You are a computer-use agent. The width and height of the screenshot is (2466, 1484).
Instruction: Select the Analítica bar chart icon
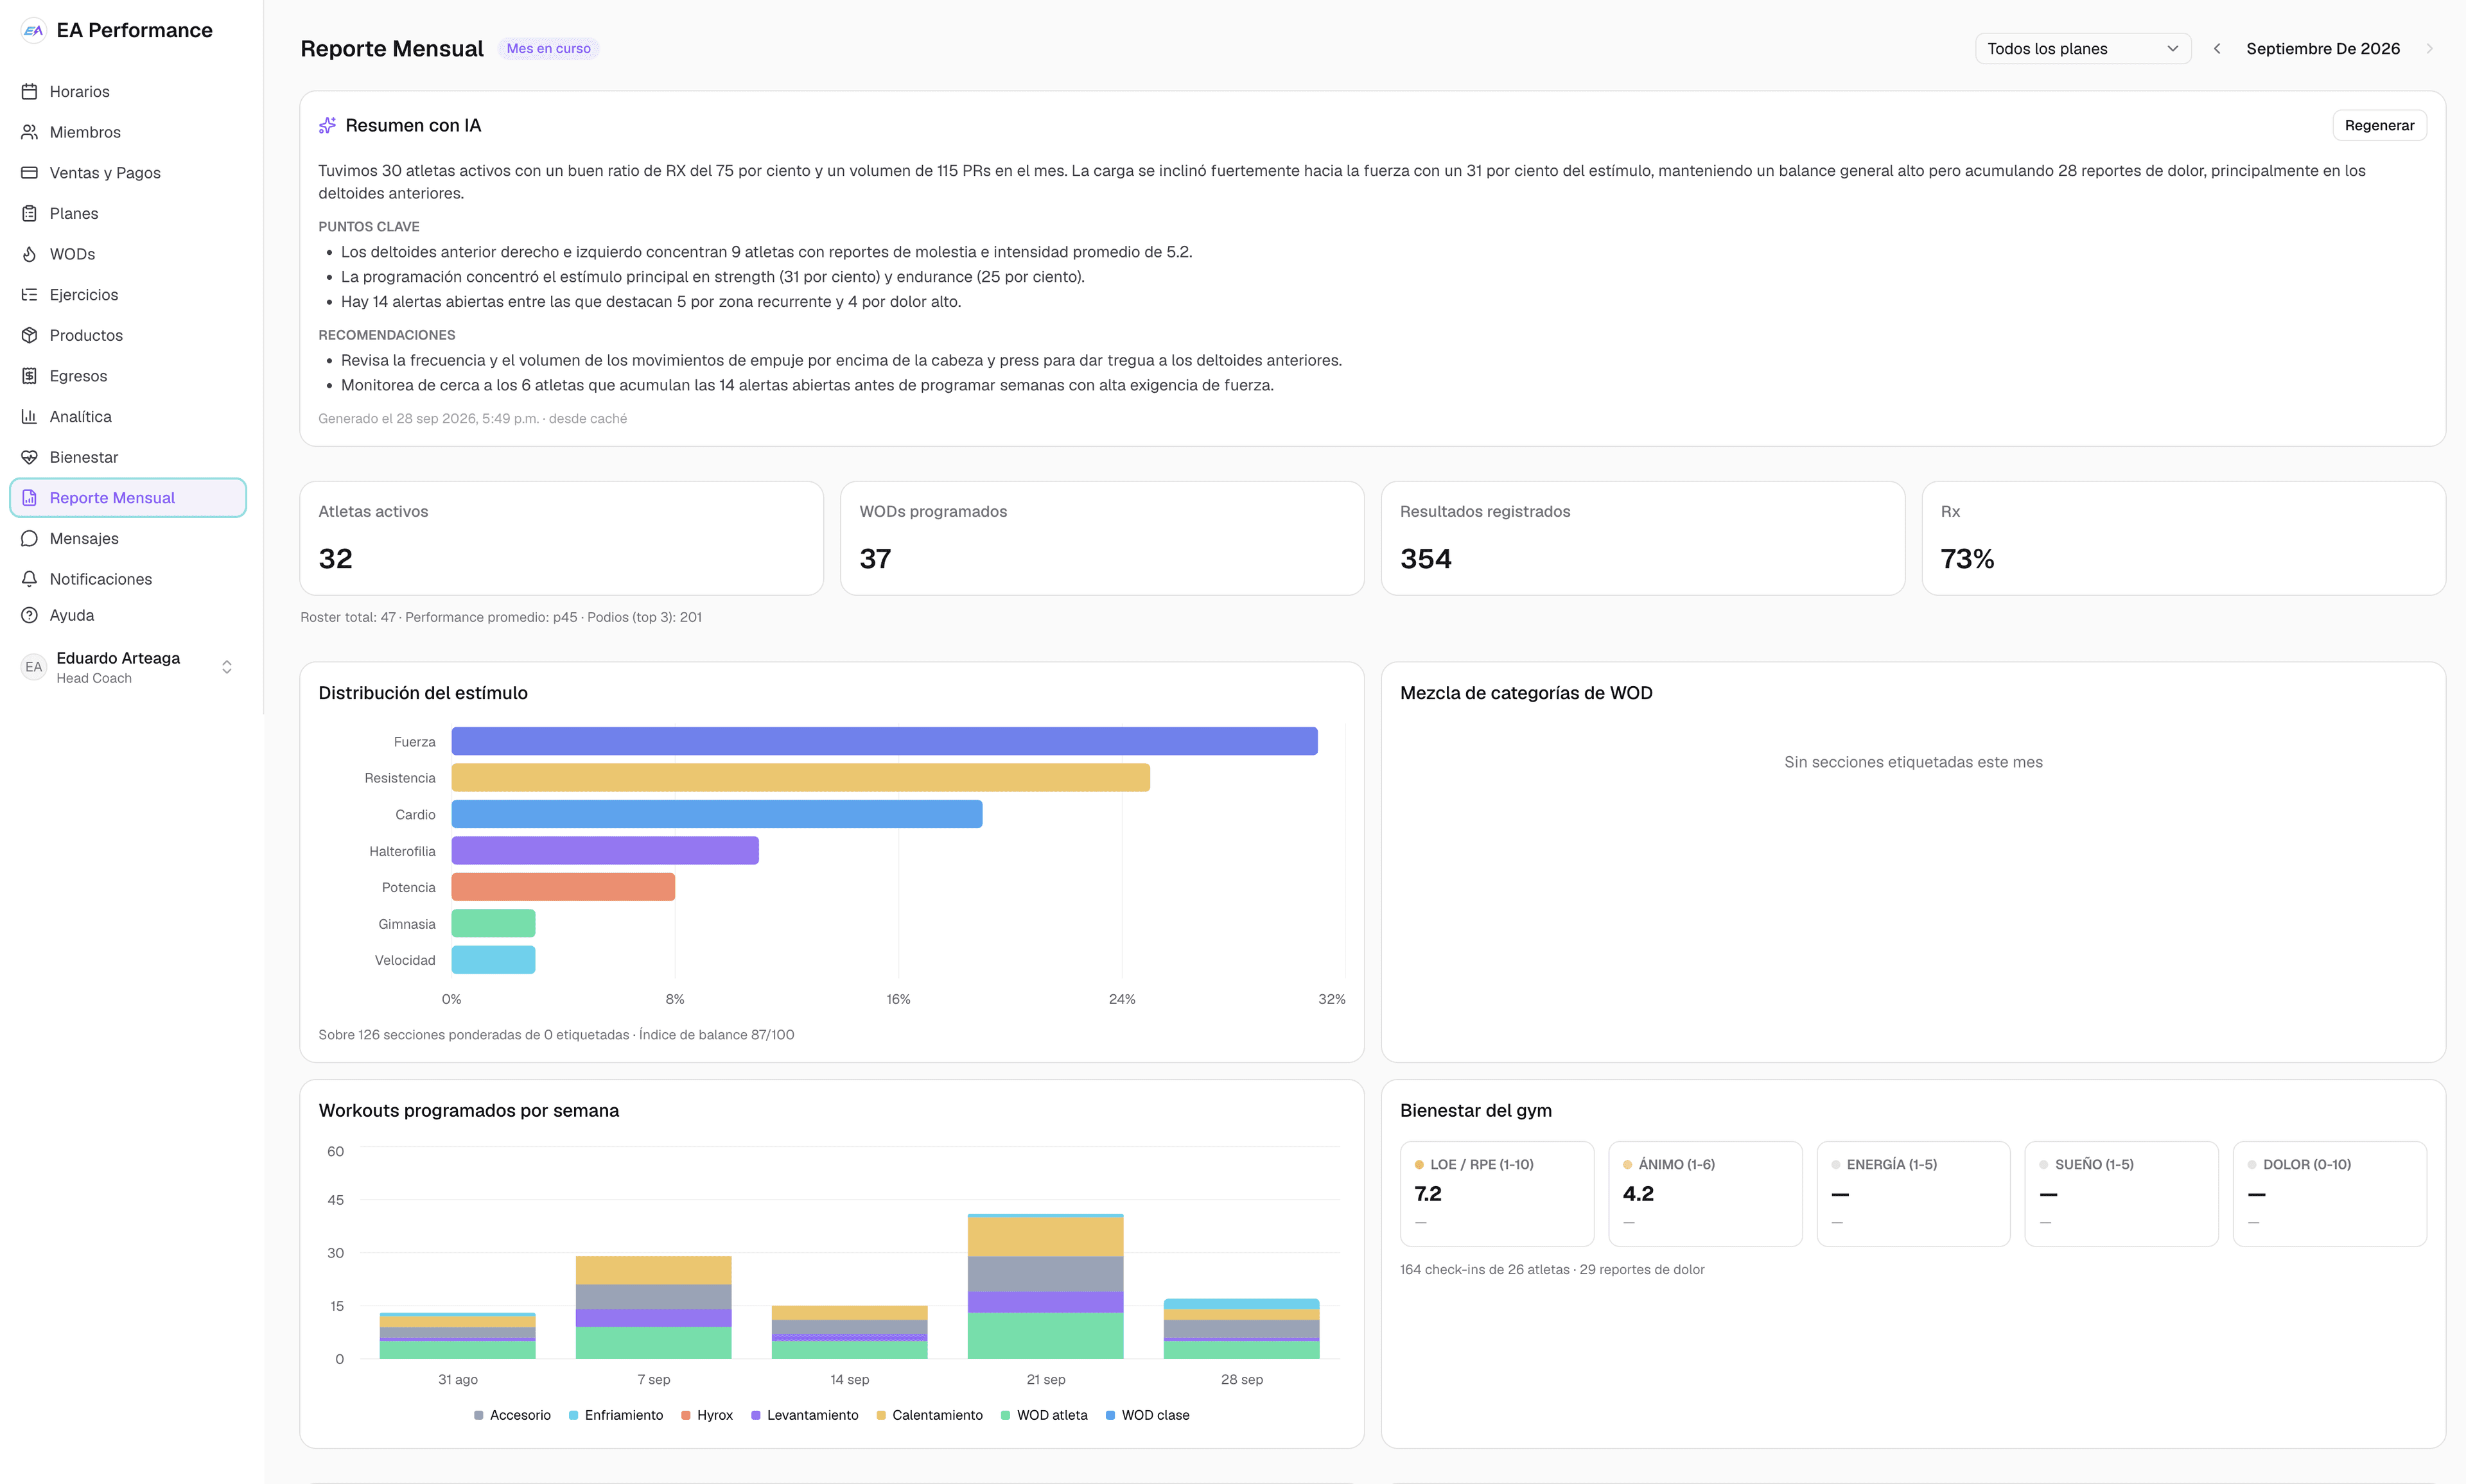click(x=29, y=416)
